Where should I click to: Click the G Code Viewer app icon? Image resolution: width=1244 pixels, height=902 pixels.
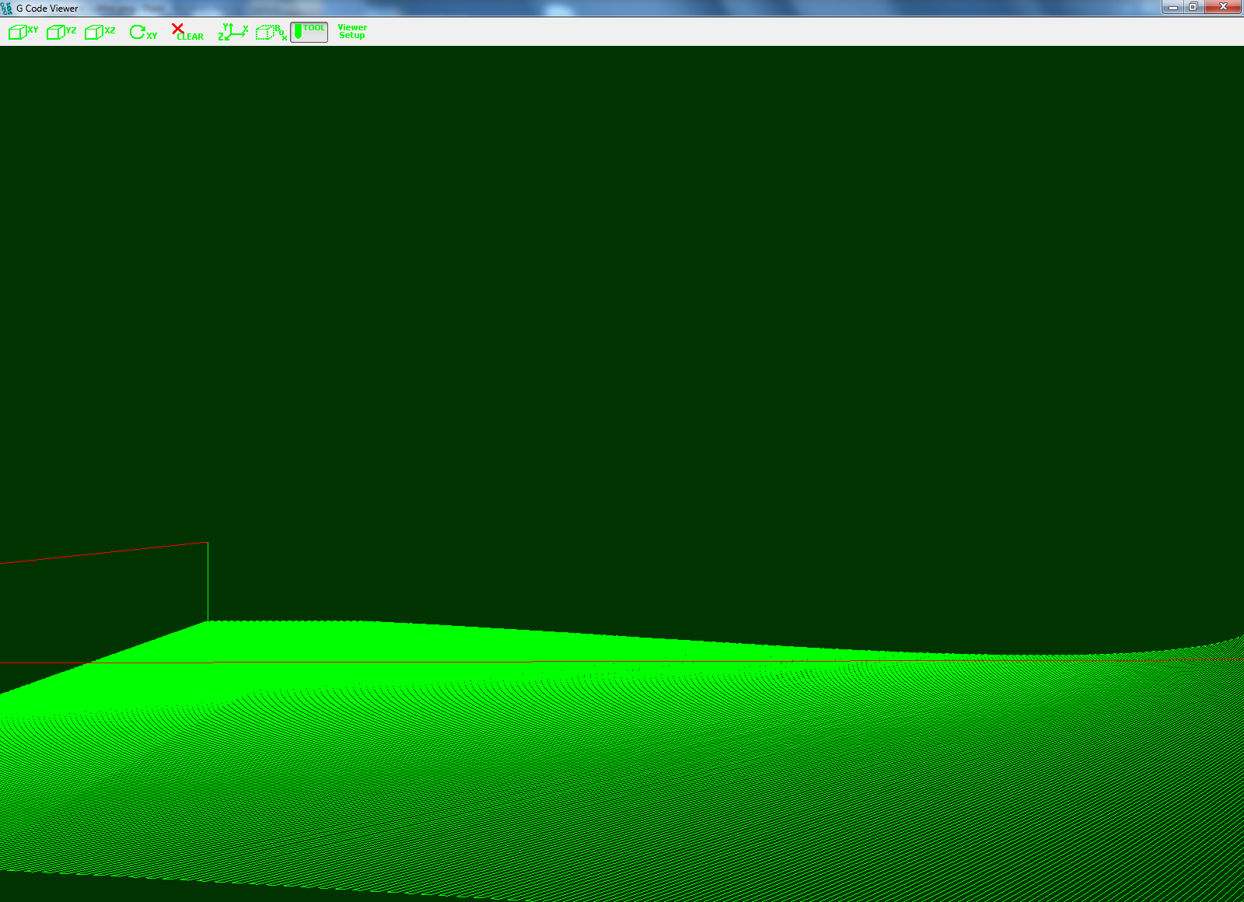pyautogui.click(x=7, y=9)
